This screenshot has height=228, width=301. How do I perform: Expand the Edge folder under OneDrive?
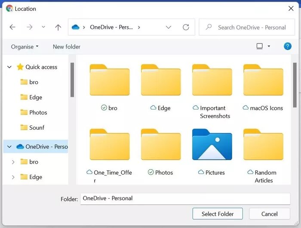click(x=13, y=177)
